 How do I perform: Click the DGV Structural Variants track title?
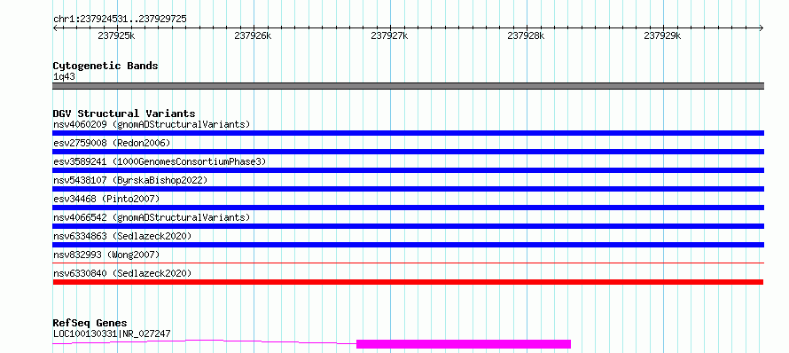tap(124, 114)
